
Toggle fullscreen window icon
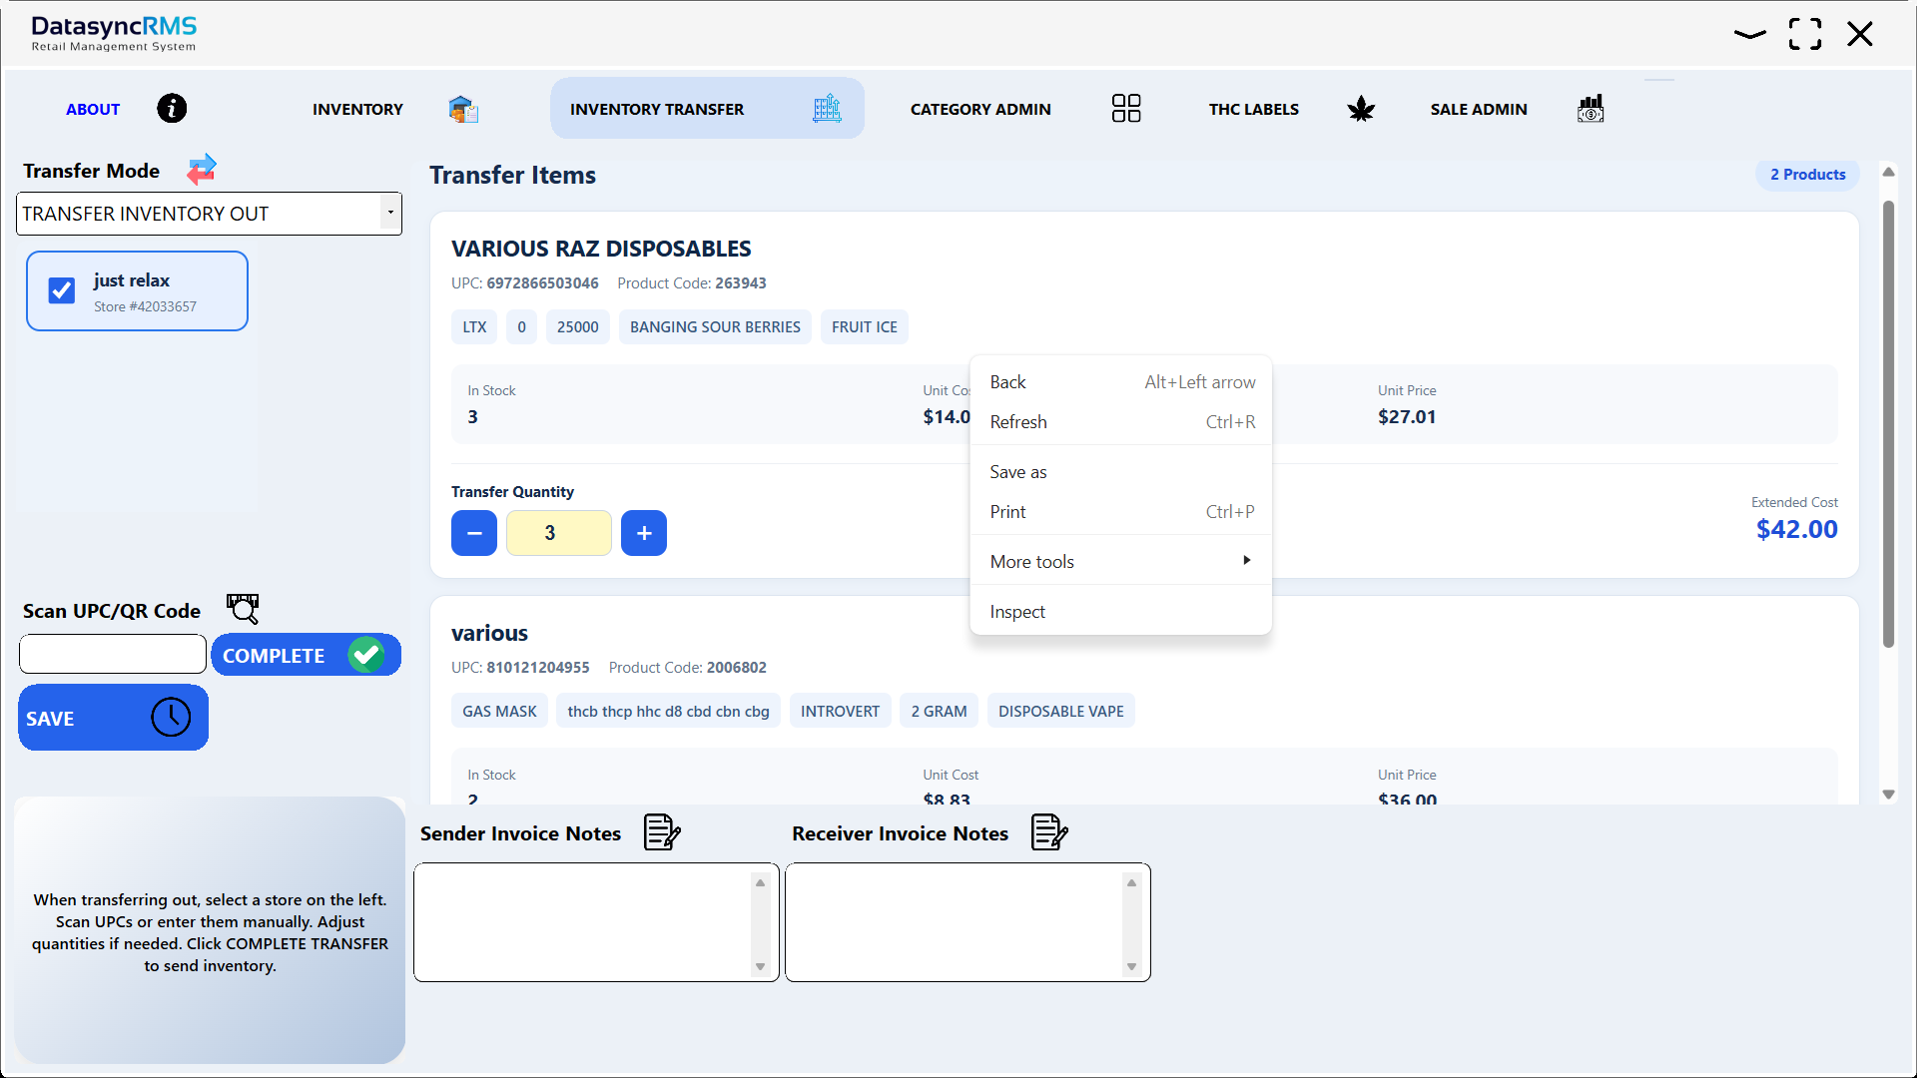tap(1805, 34)
